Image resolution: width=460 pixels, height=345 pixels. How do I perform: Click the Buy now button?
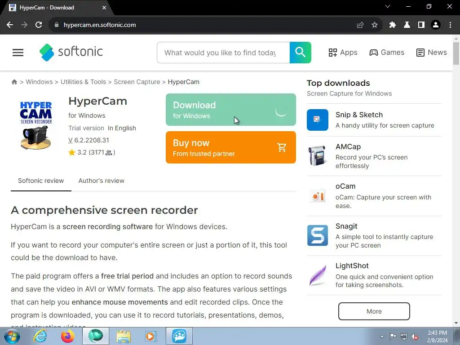(230, 147)
